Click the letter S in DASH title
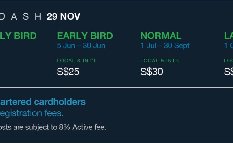This screenshot has height=143, width=233. pos(26,16)
